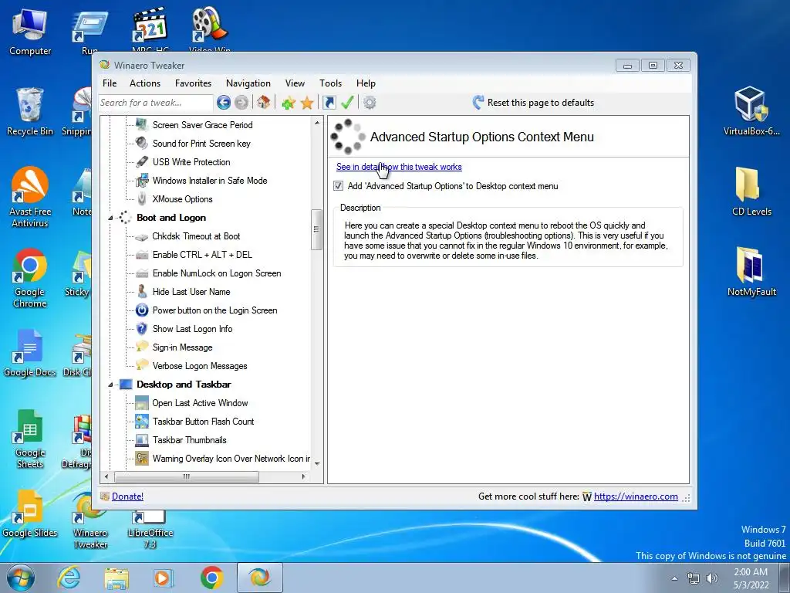Toggle Add 'Advanced Startup Options' checkbox
Screen dimensions: 790x593
click(338, 186)
